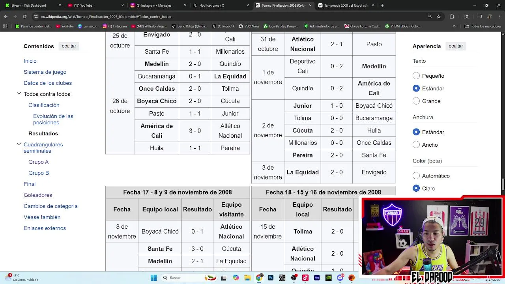Click the 'Boyacá Chicó' cell opposite Cúcuta
This screenshot has height=284, width=505.
pos(157,101)
